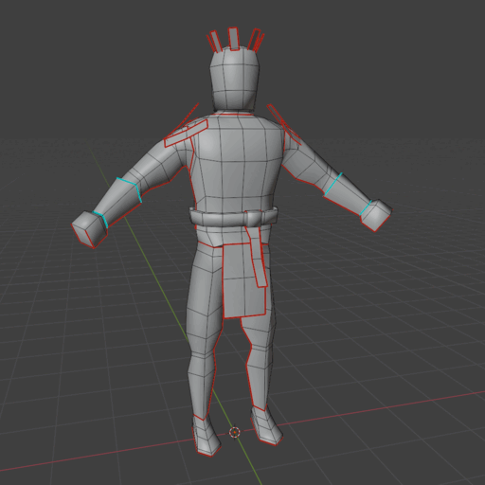This screenshot has height=485, width=485.
Task: Click the 3D cursor at the world origin
Action: [235, 432]
